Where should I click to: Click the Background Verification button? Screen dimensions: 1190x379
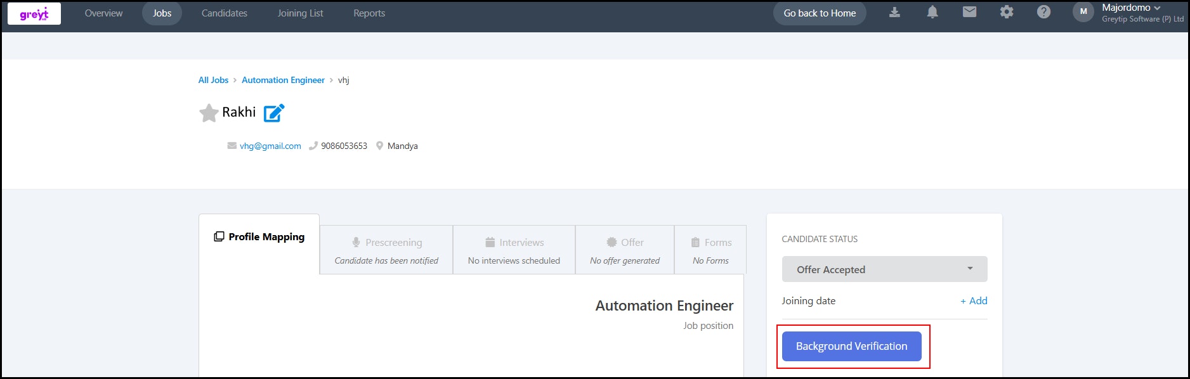point(851,346)
